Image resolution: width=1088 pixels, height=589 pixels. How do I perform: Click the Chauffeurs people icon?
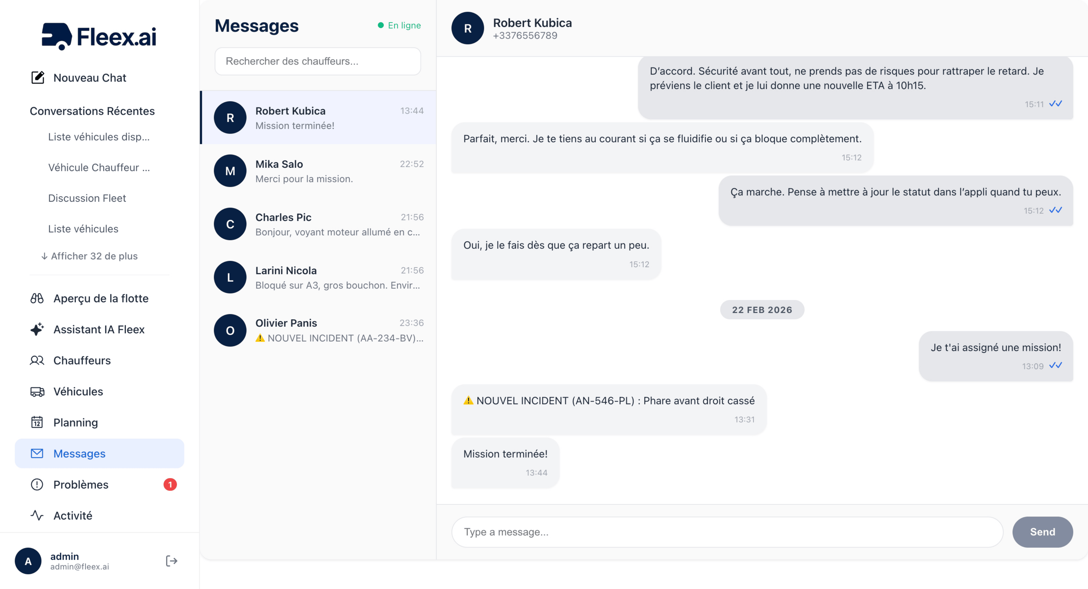[x=37, y=360]
